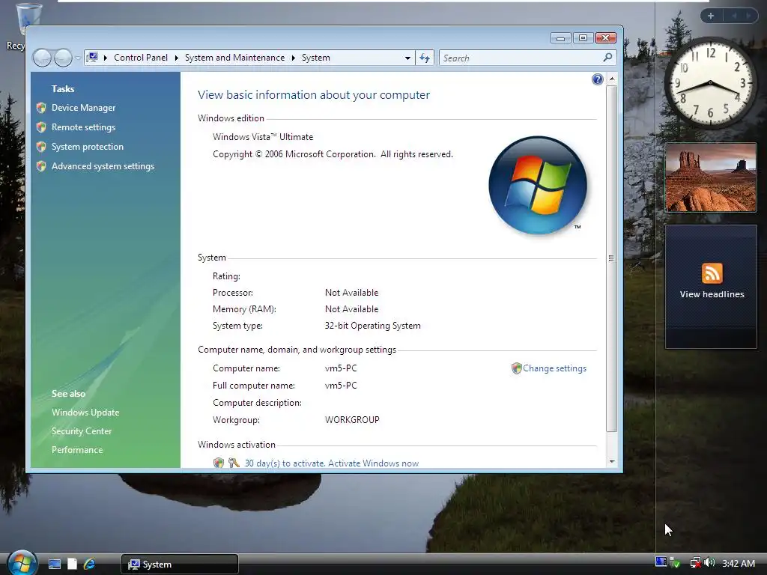Screen dimensions: 767x575
Task: Open Performance under See also
Action: (77, 450)
